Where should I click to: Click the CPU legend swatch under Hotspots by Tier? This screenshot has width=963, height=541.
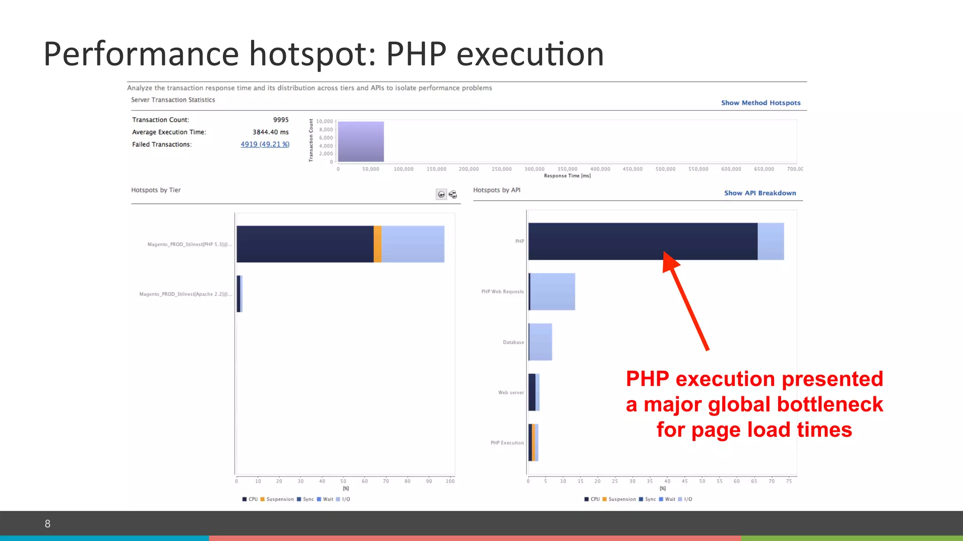pos(245,499)
